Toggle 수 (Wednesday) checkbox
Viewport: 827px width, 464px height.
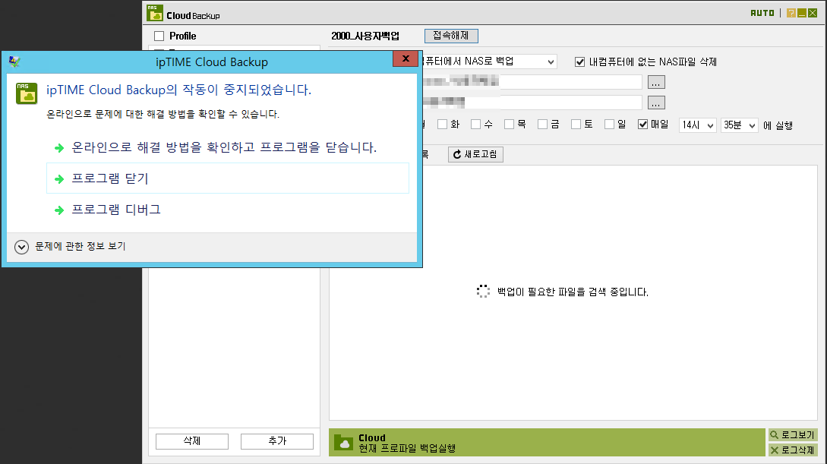point(475,124)
